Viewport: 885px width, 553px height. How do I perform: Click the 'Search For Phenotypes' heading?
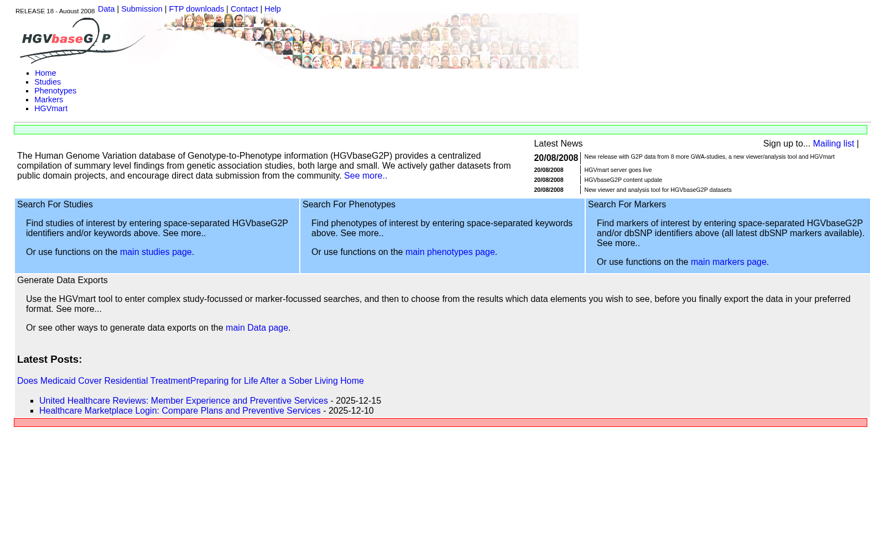coord(349,205)
